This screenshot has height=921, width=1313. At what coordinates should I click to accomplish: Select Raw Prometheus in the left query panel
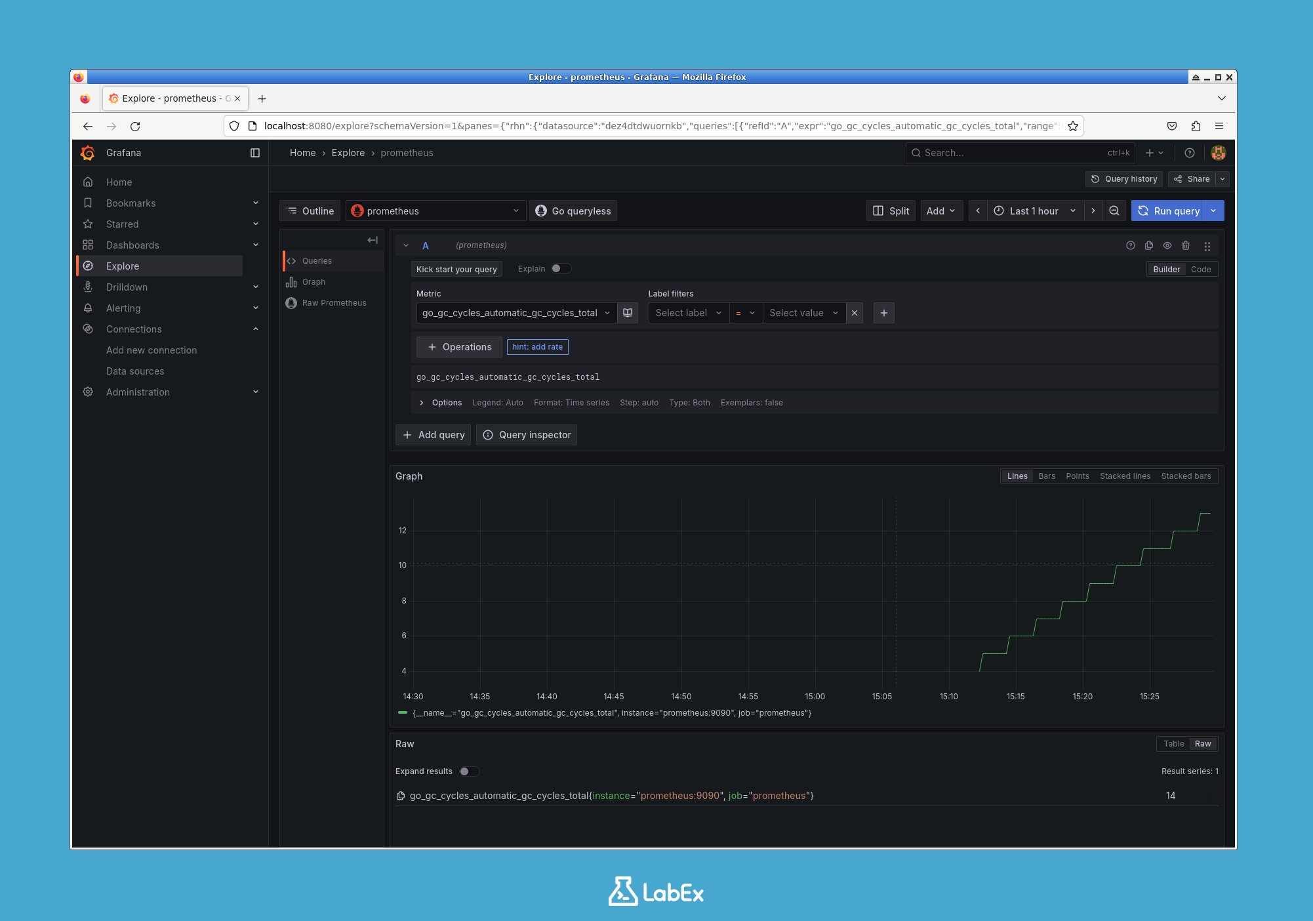click(x=334, y=302)
